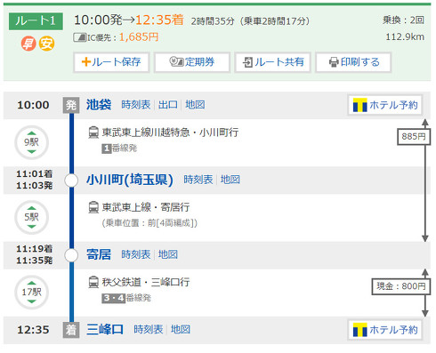Screen dimensions: 436x353
Task: Open 時刻表 timetable for 寄居
Action: [136, 254]
